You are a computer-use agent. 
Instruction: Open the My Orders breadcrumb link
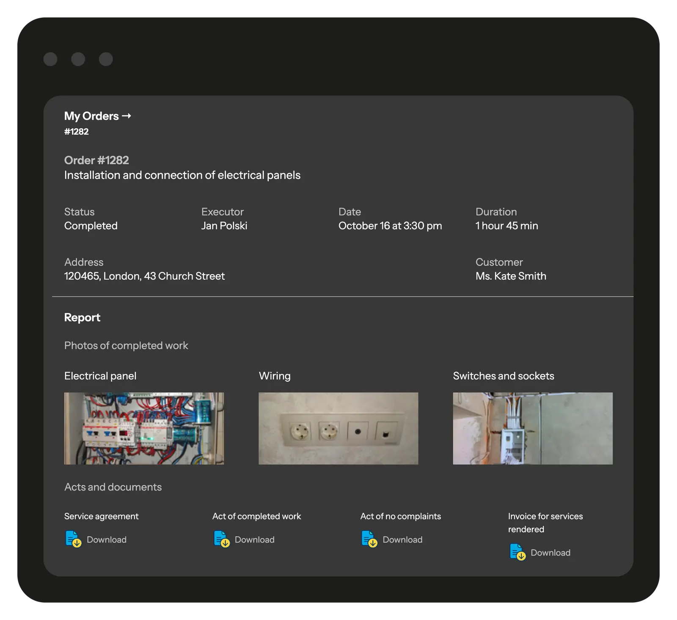(x=91, y=116)
